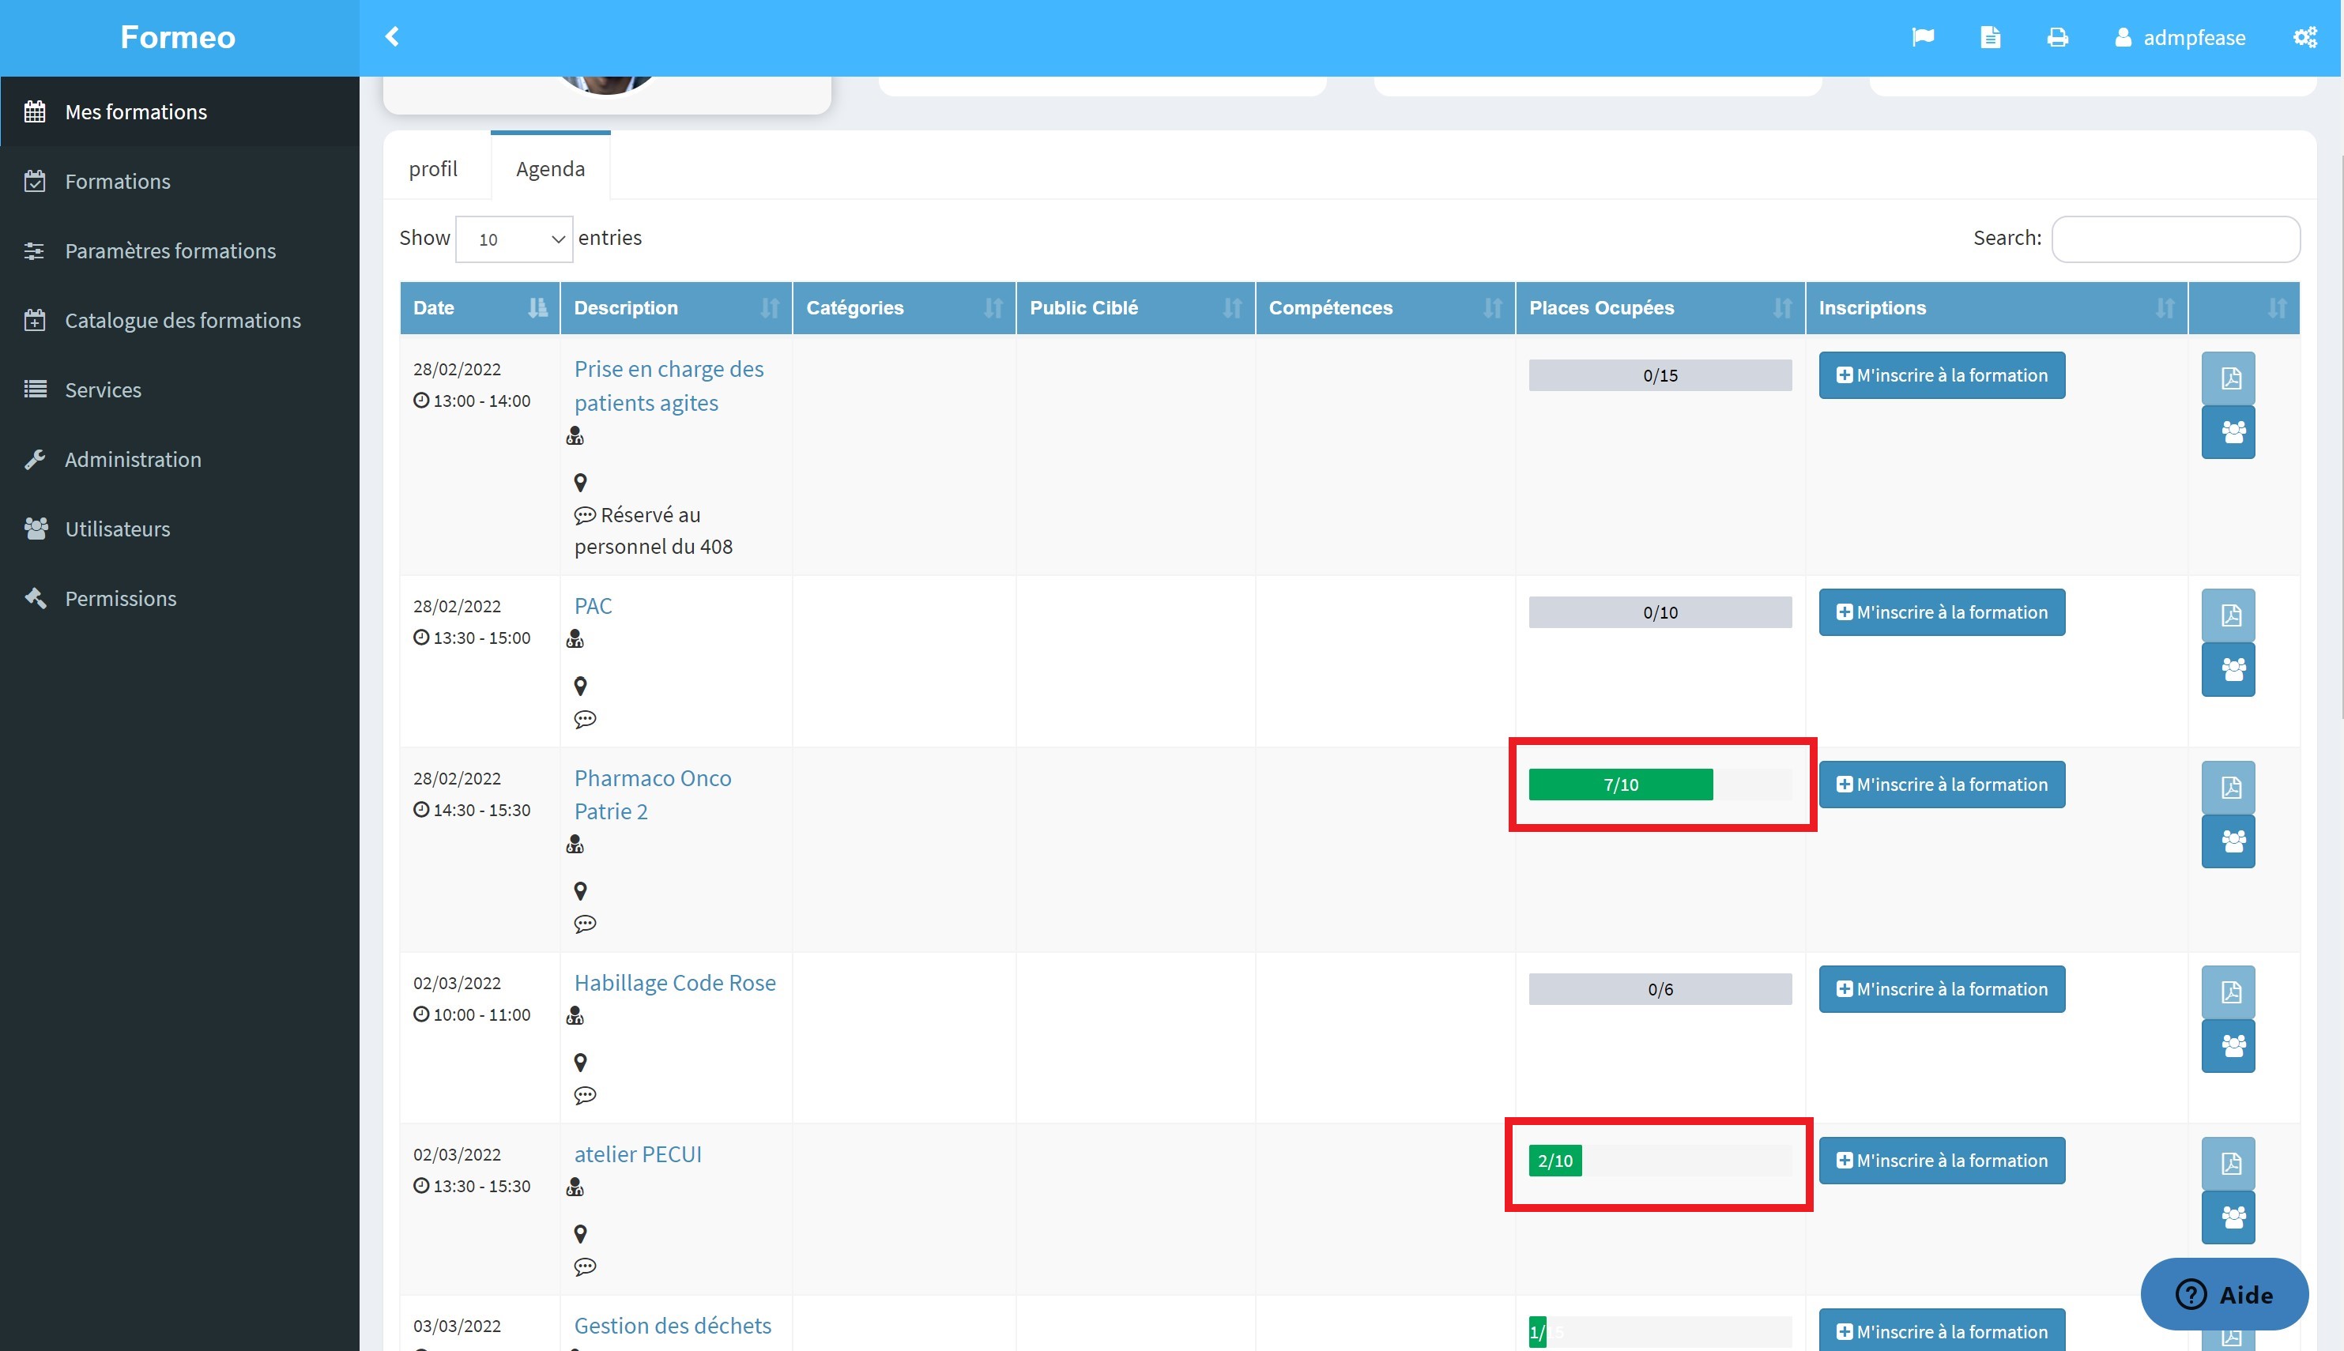Open the Aide help widget

click(2225, 1294)
